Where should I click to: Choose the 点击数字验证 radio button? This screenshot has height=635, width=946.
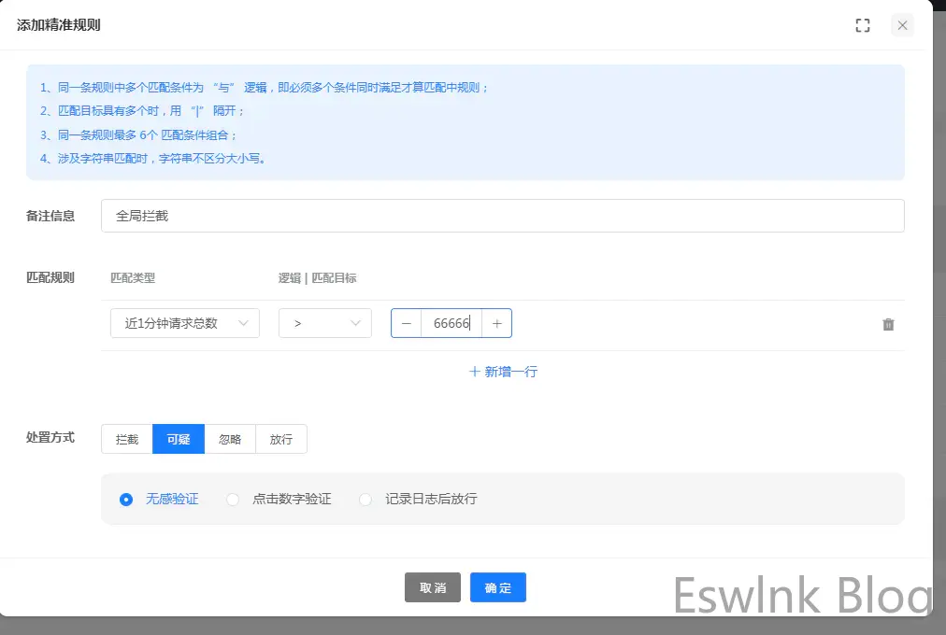(234, 500)
